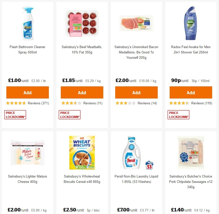
Task: Select the PRICE LOCKDOWN badge under Radox gel
Action: tap(178, 114)
